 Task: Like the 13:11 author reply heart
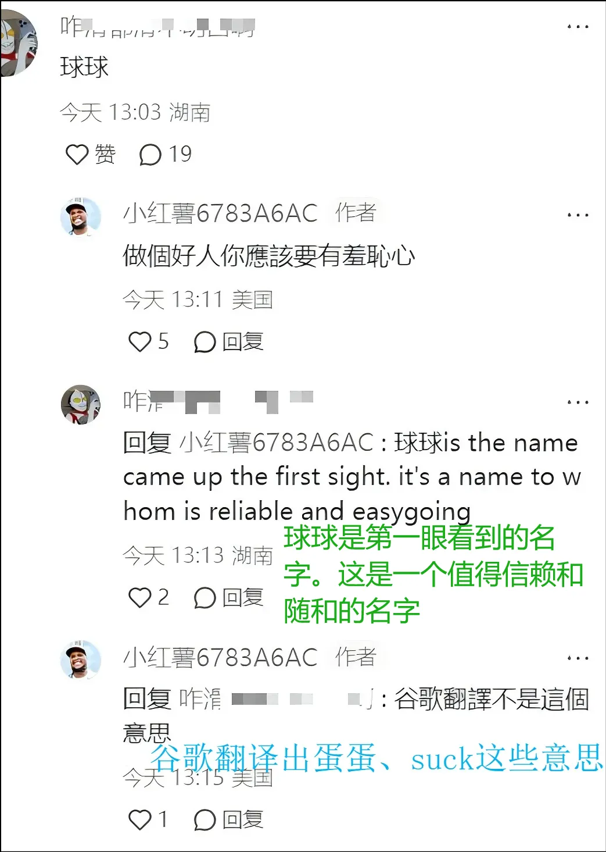148,342
